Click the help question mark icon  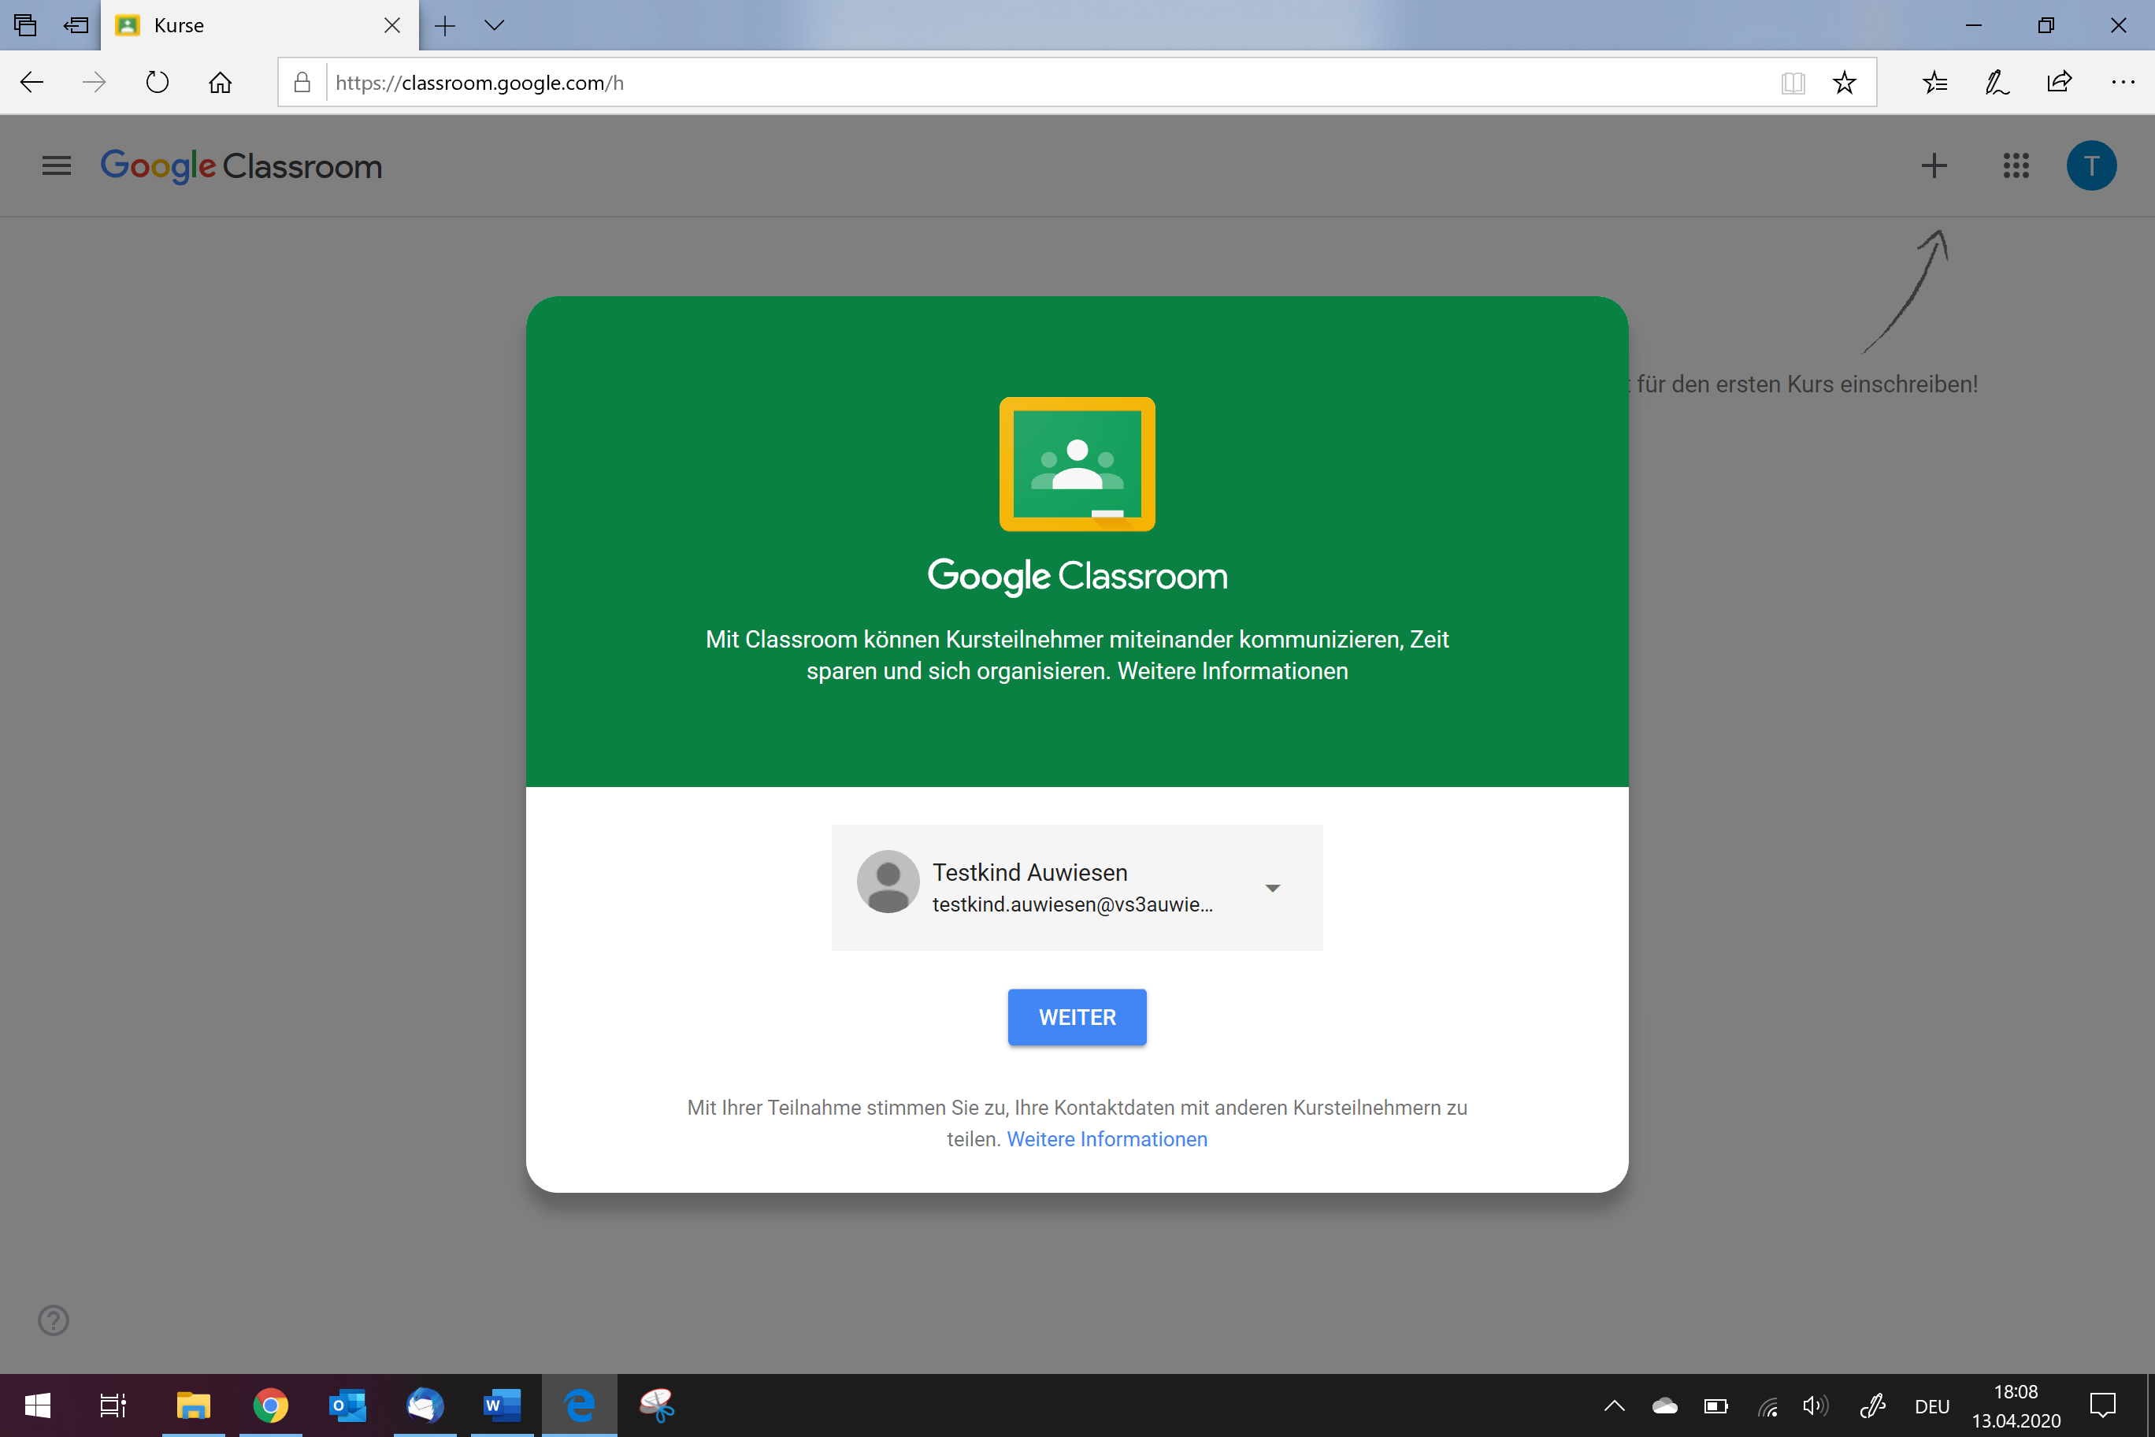(x=53, y=1320)
